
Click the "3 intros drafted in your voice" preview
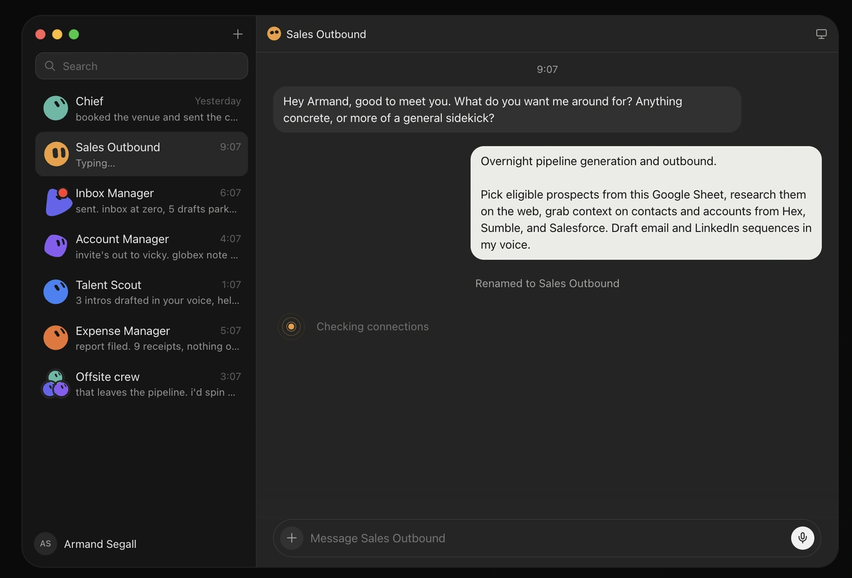point(157,300)
